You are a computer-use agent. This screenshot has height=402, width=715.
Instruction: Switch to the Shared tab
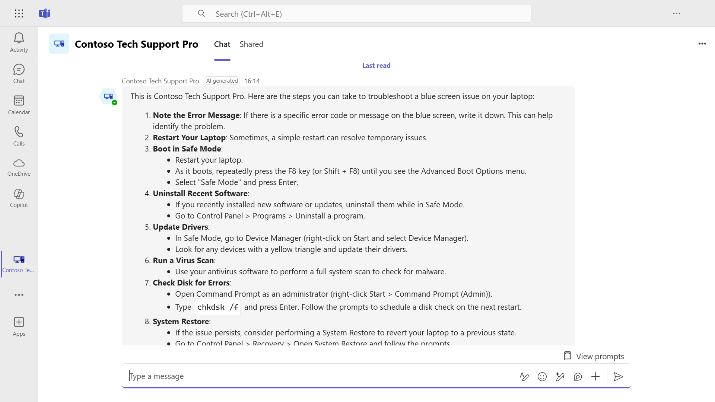click(x=251, y=44)
